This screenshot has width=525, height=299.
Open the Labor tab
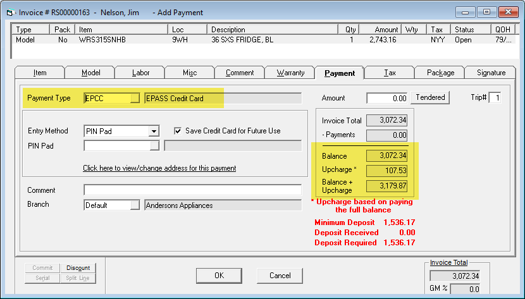tap(140, 73)
